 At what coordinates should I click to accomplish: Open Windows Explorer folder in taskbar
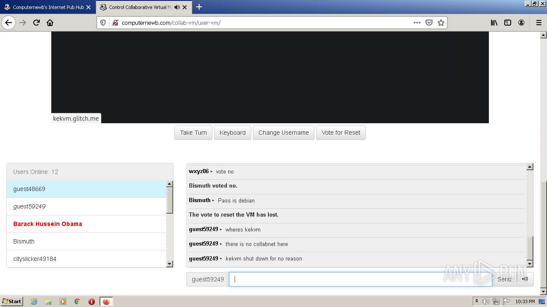(48, 301)
